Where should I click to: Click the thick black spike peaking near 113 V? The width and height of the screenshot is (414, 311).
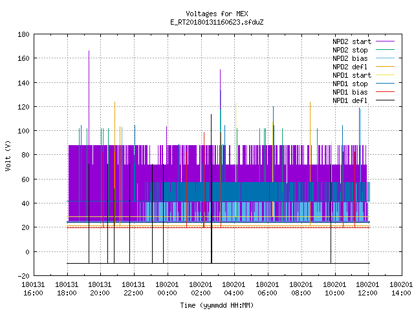[x=212, y=189]
